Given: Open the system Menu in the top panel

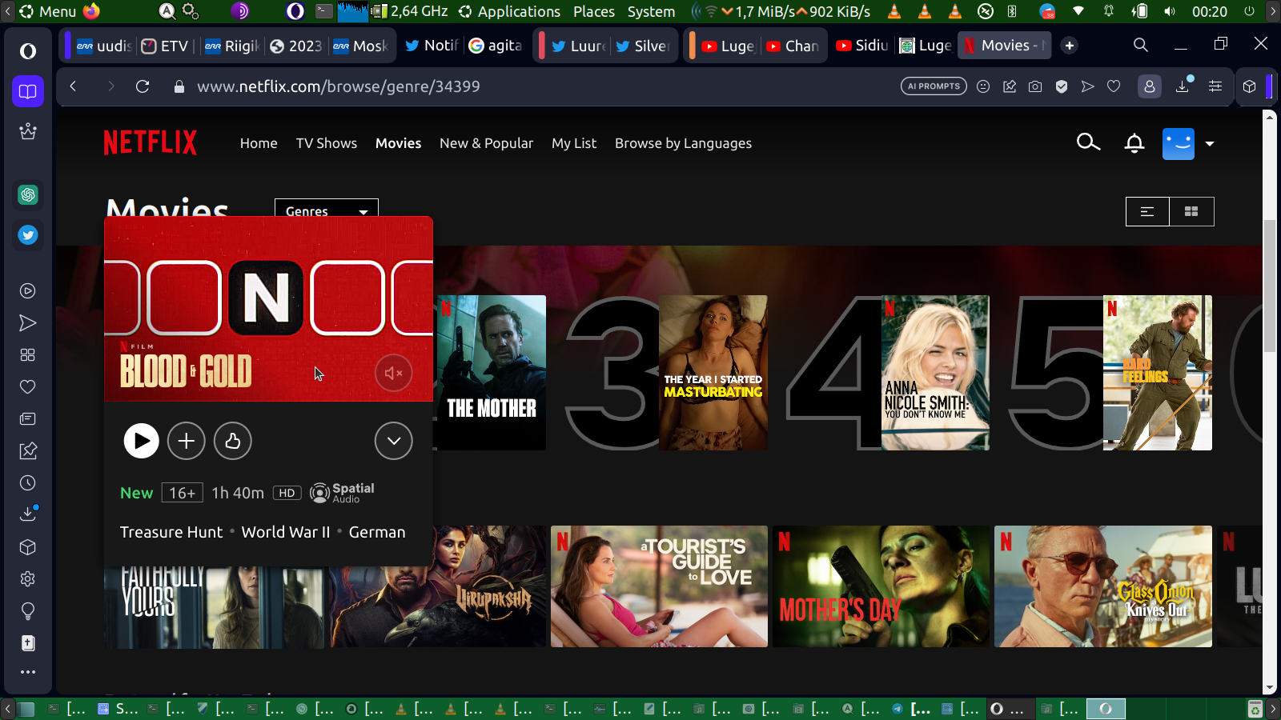Looking at the screenshot, I should coord(48,11).
